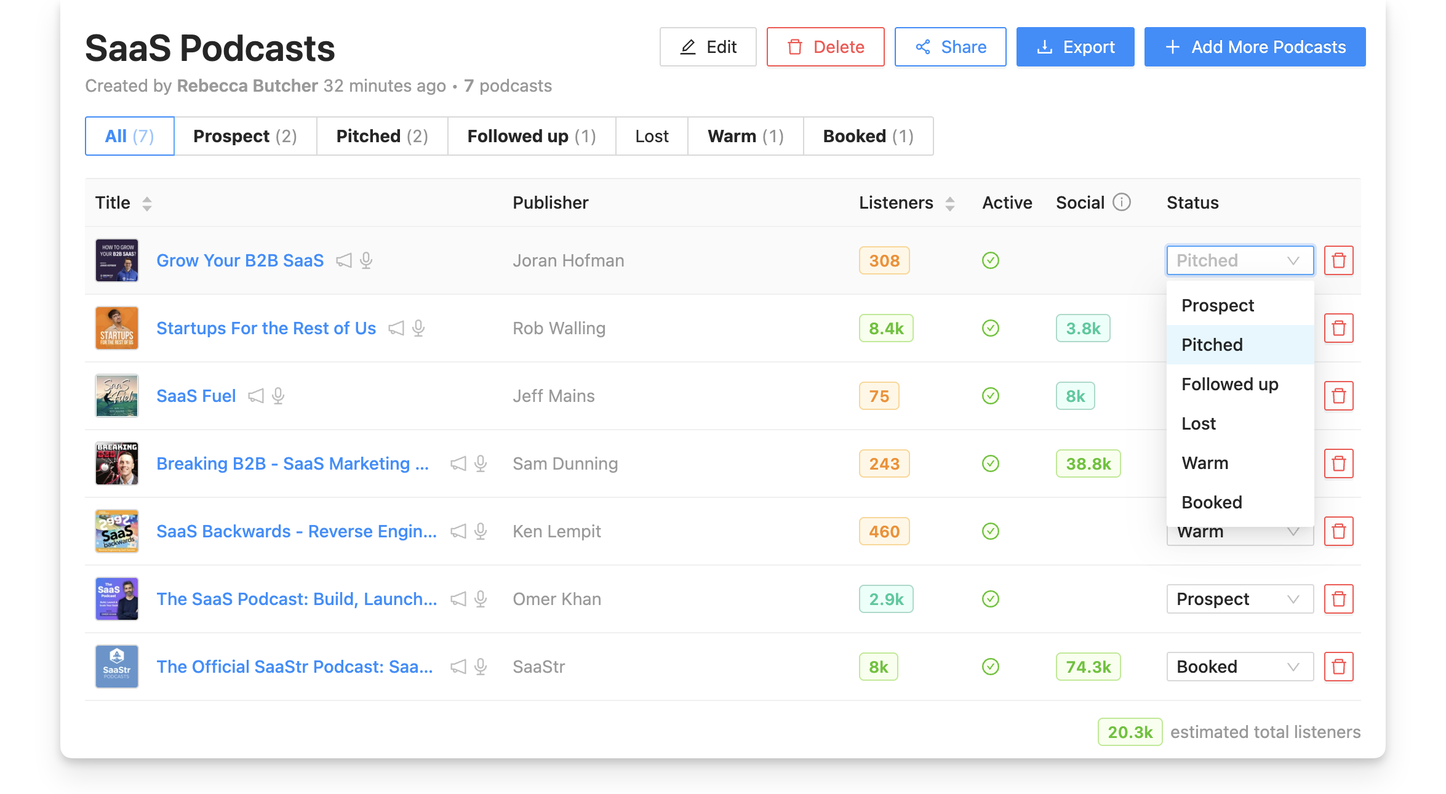This screenshot has height=794, width=1446.
Task: Click trash icon for The Official SaaStr Podcast
Action: point(1338,667)
